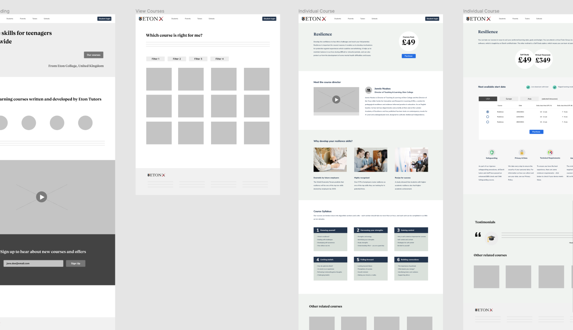Click the quotation mark icon under Testimonials

tap(478, 235)
